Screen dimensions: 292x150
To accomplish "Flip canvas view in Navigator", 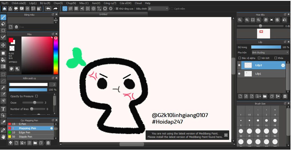I will click(284, 20).
